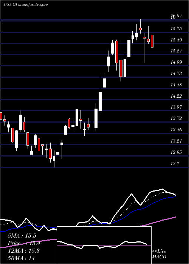Click the 13.72 price axis label
The image size is (189, 264).
point(176,118)
